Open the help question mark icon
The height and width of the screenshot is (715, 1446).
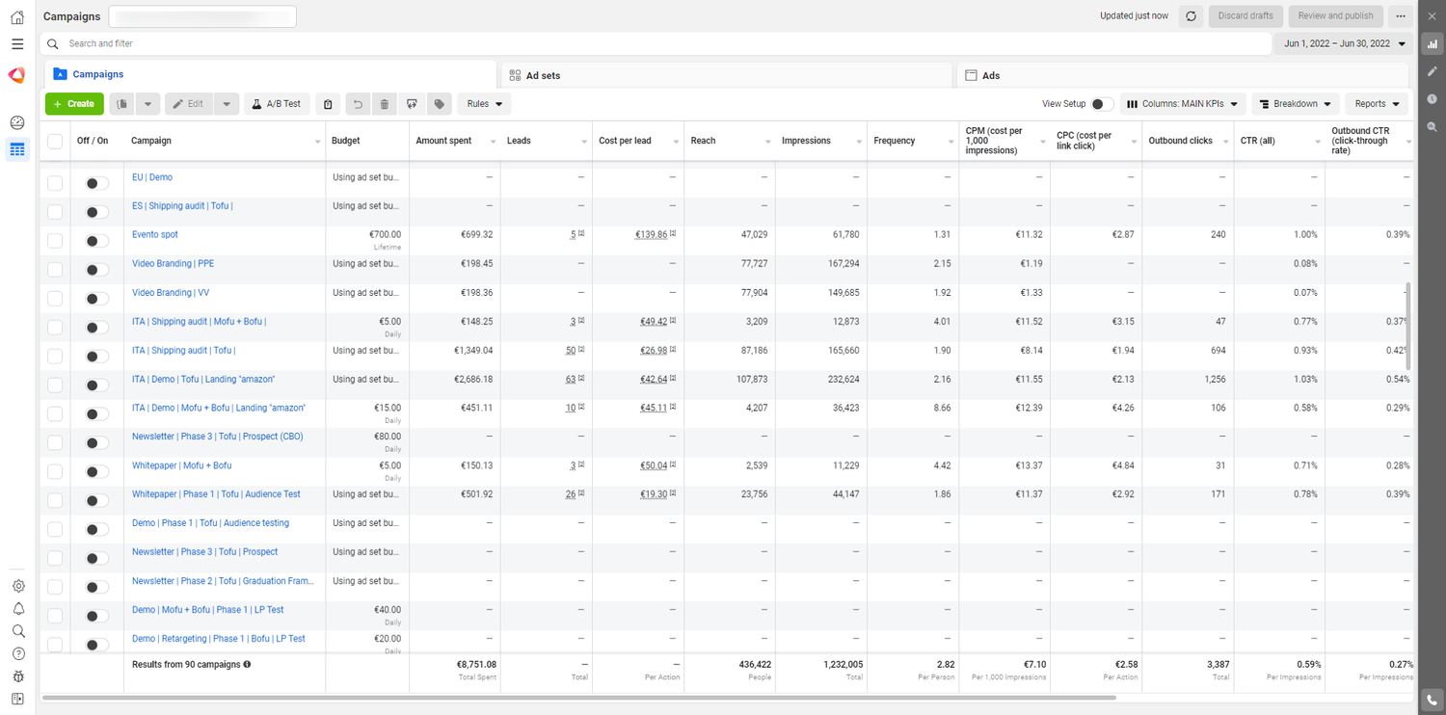pyautogui.click(x=18, y=654)
